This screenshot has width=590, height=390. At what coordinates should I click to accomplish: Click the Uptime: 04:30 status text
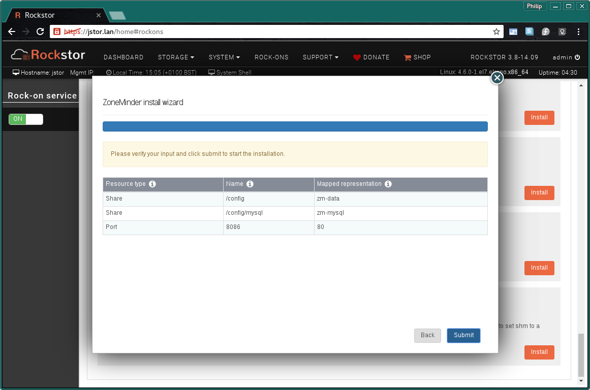(557, 73)
